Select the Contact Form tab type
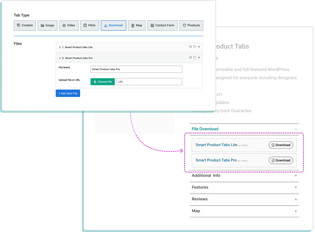 pyautogui.click(x=162, y=25)
